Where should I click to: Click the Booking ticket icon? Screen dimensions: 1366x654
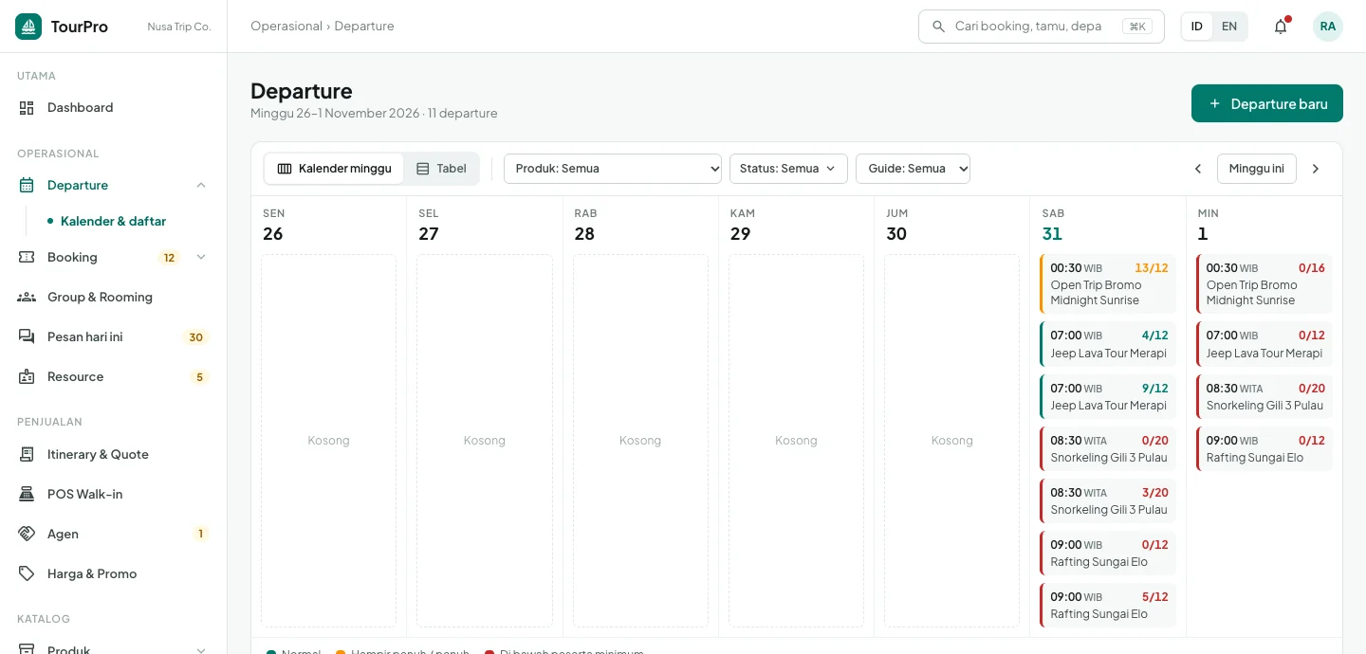coord(27,258)
